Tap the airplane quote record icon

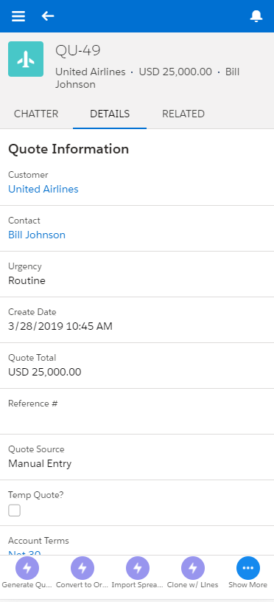26,59
